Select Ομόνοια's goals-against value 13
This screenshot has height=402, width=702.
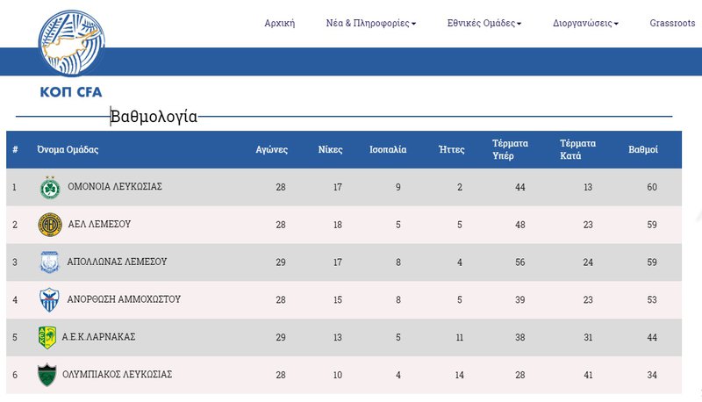[588, 188]
